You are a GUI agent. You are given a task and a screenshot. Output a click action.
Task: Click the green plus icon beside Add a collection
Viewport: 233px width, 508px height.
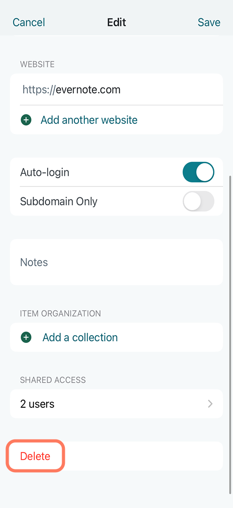[x=26, y=337]
